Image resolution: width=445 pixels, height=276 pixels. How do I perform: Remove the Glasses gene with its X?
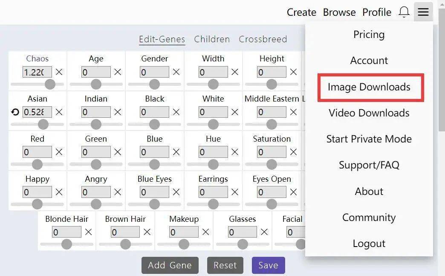pyautogui.click(x=264, y=232)
